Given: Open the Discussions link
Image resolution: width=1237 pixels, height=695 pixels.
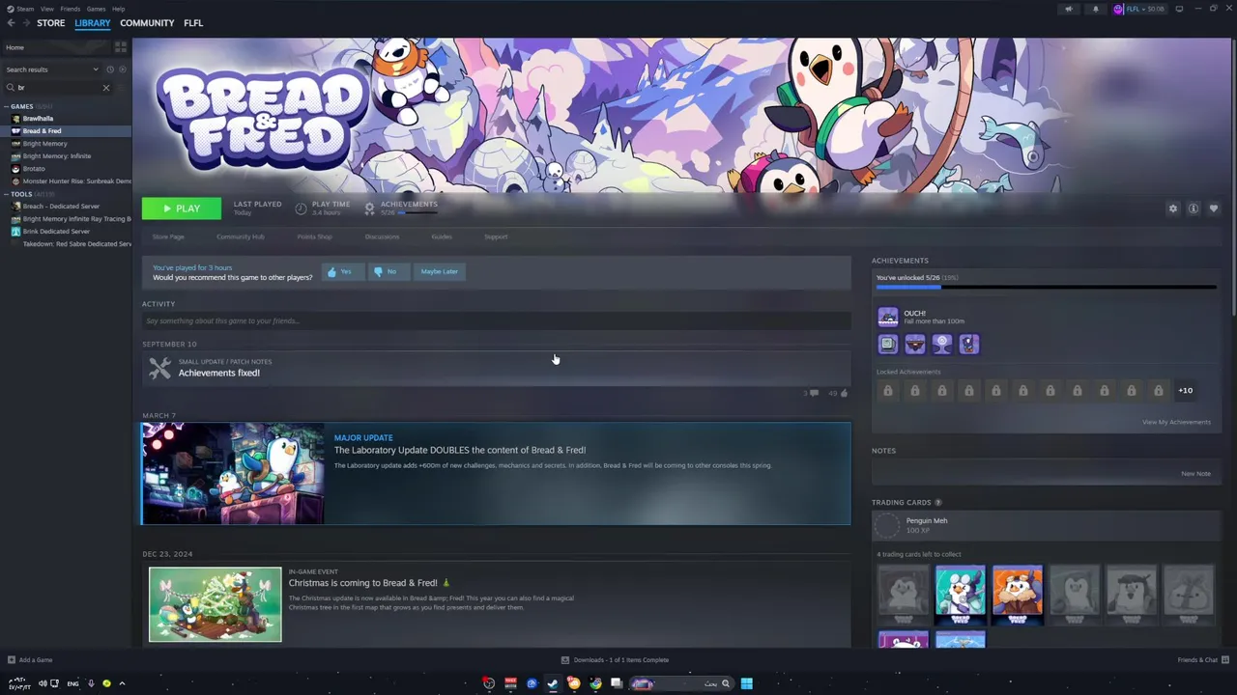Looking at the screenshot, I should (x=382, y=236).
